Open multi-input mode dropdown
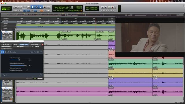Image resolution: width=185 pixels, height=104 pixels. point(6,49)
